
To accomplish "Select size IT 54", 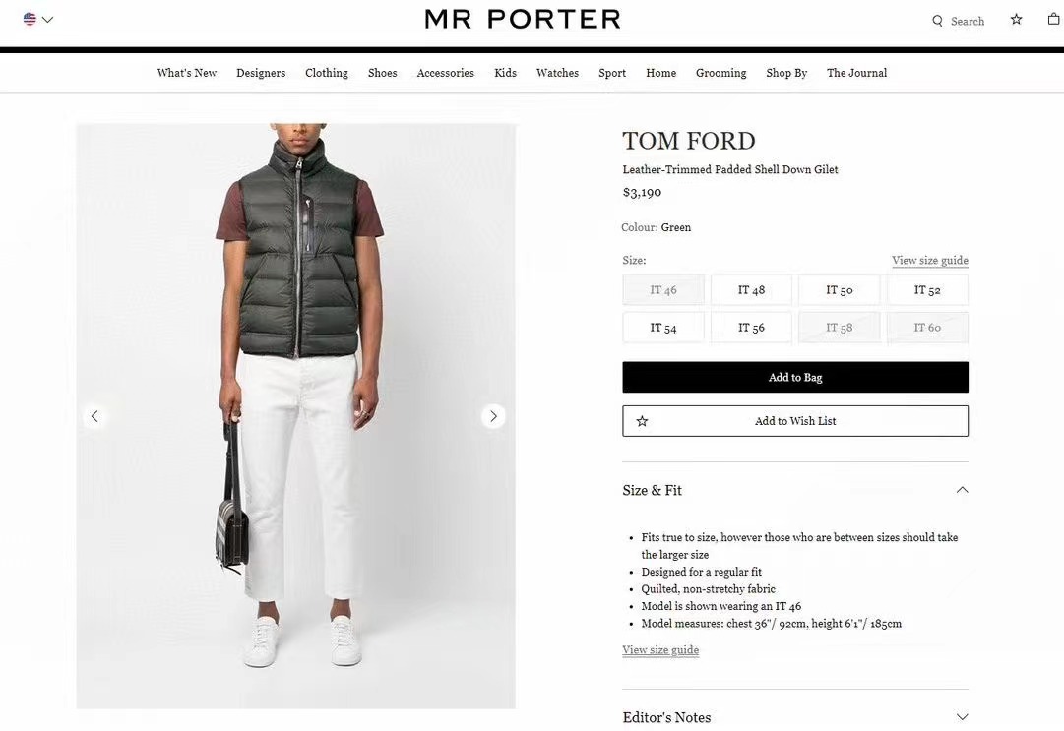I will (663, 328).
